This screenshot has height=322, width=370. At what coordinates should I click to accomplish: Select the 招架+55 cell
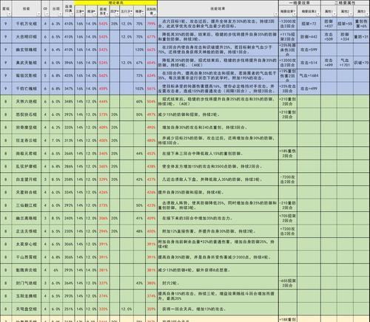pyautogui.click(x=345, y=24)
